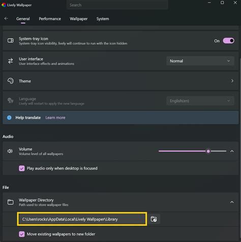This screenshot has width=241, height=242.
Task: Switch to the System tab
Action: tap(103, 19)
